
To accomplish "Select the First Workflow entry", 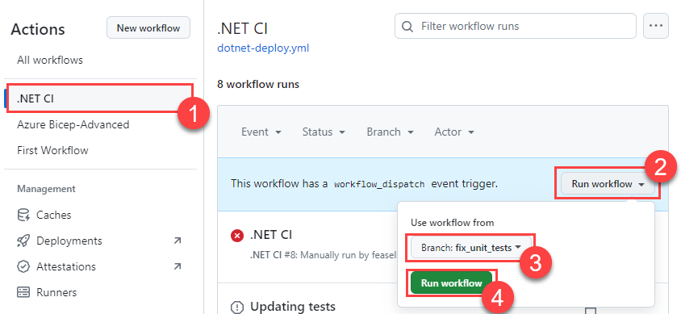I will click(x=52, y=150).
